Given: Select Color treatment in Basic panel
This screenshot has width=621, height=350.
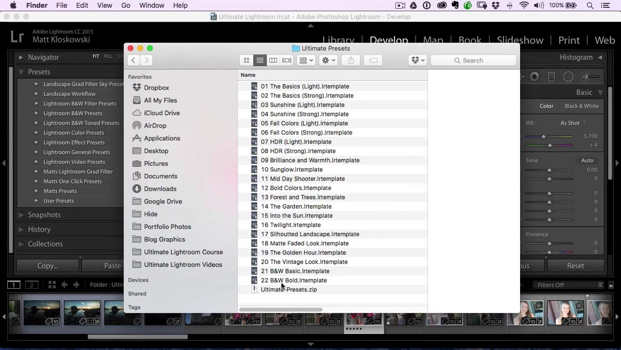Looking at the screenshot, I should [x=546, y=106].
